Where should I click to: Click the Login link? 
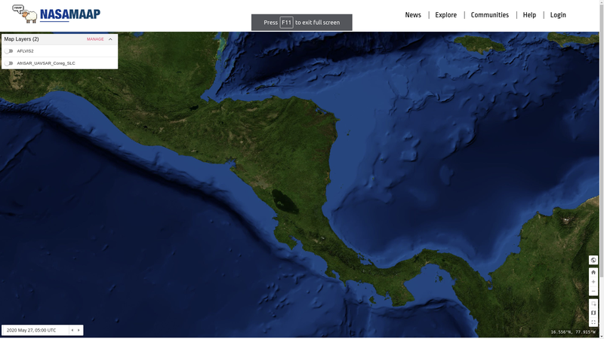tap(558, 15)
